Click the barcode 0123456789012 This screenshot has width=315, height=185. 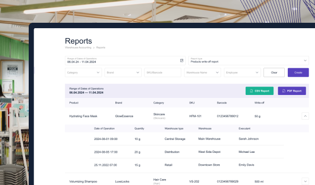coord(228,116)
